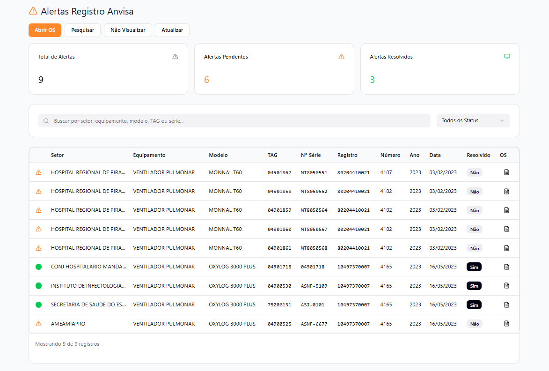The width and height of the screenshot is (549, 371).
Task: Click warning triangle icon on serial MT8050562 row
Action: pyautogui.click(x=39, y=192)
